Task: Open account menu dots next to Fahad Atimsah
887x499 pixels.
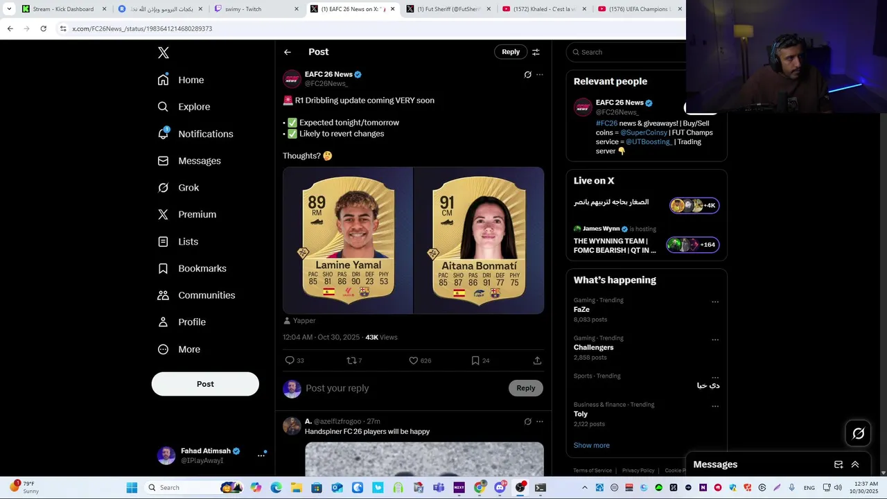Action: point(261,455)
